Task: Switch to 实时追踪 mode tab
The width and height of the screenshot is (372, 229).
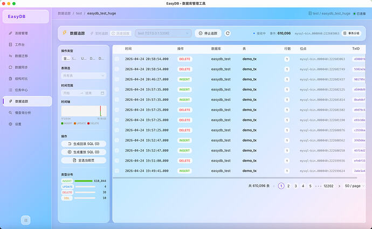Action: pyautogui.click(x=99, y=33)
